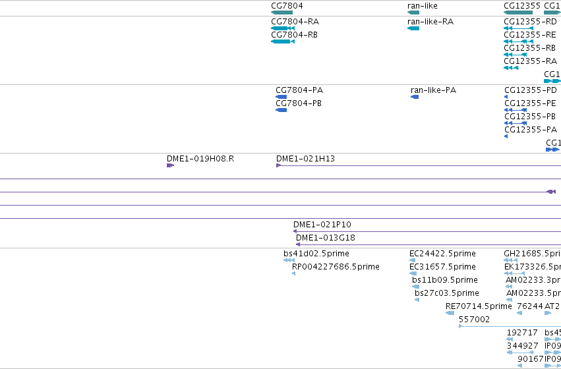
Task: Click the ran-like-PA protein feature
Action: click(415, 97)
